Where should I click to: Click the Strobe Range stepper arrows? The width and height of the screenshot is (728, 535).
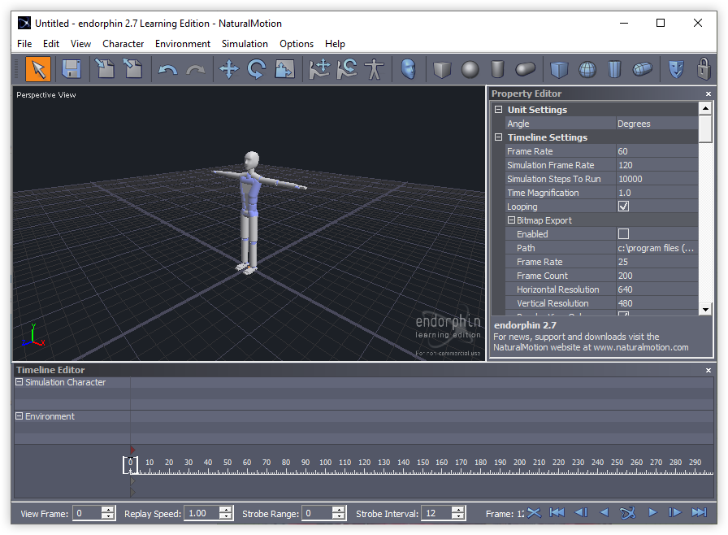click(x=339, y=513)
